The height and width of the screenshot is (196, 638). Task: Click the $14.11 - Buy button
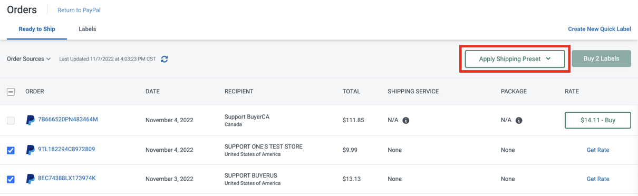(x=598, y=120)
